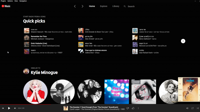Toggle repeat mode
This screenshot has height=112, width=200.
click(x=192, y=108)
